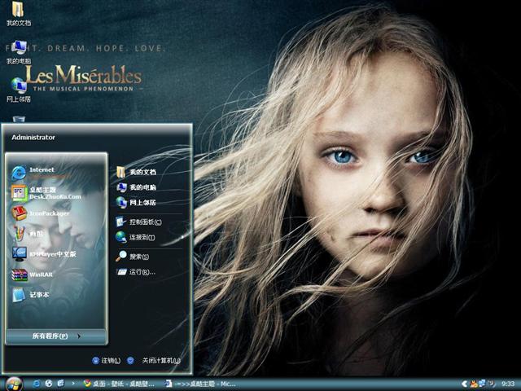Launch Internet Explorer from quick launch bar

coord(36,384)
